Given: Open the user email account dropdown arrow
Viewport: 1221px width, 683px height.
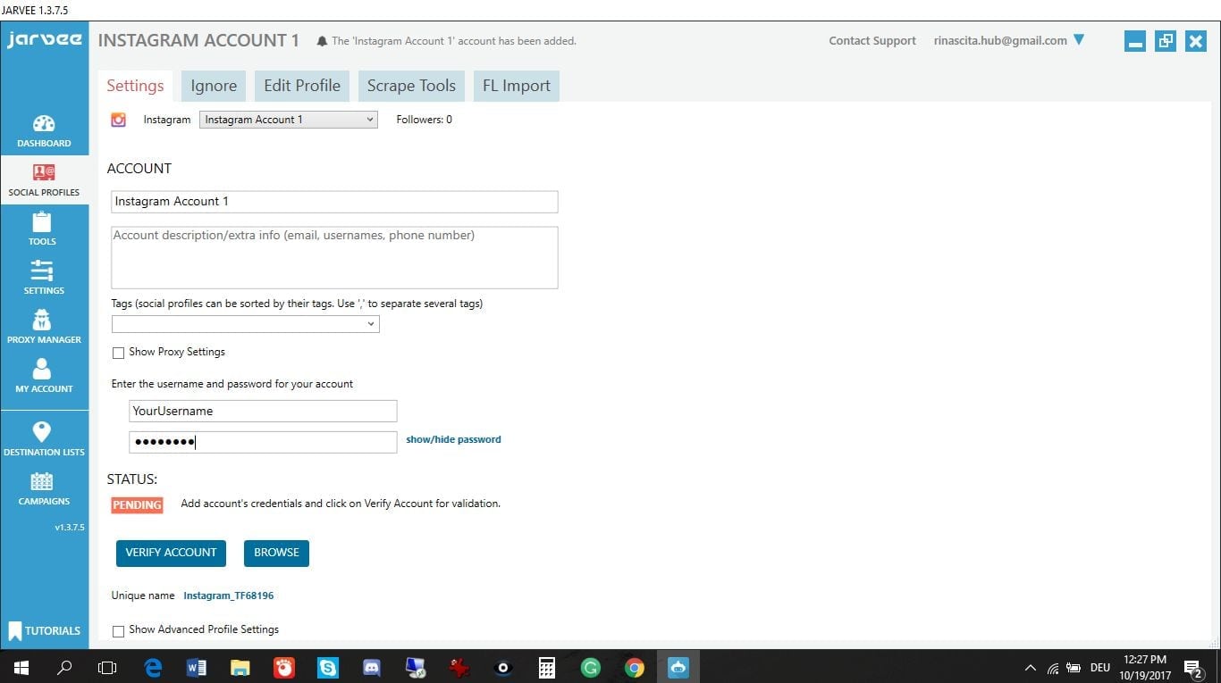Looking at the screenshot, I should [1079, 40].
